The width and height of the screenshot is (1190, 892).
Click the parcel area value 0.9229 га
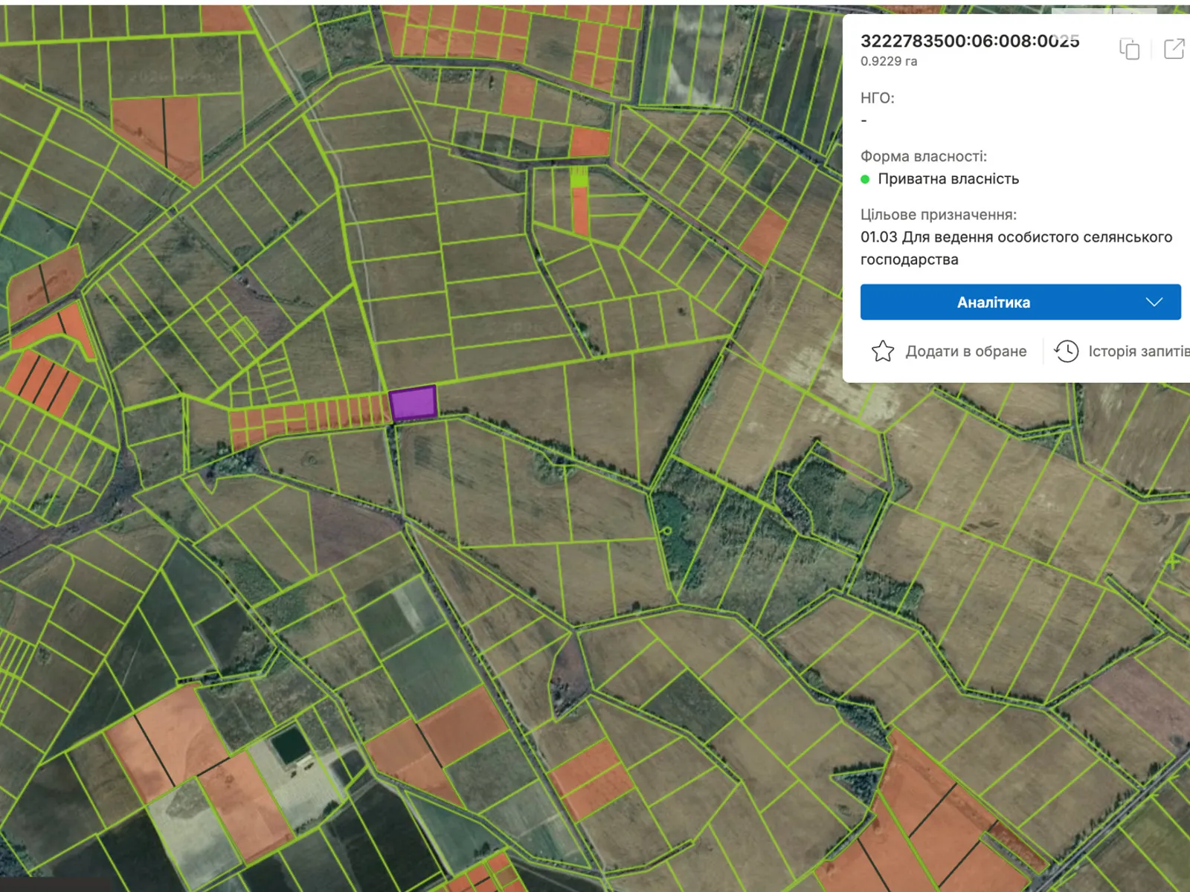888,62
